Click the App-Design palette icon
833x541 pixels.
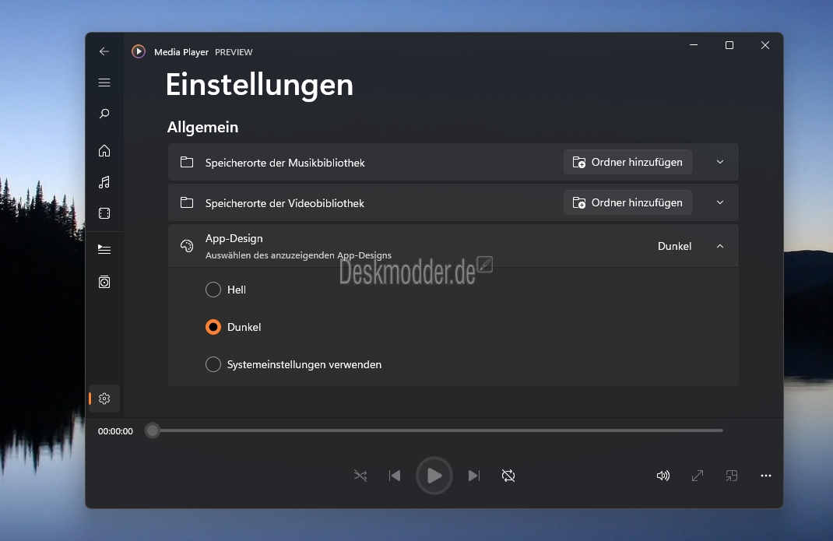click(x=187, y=245)
